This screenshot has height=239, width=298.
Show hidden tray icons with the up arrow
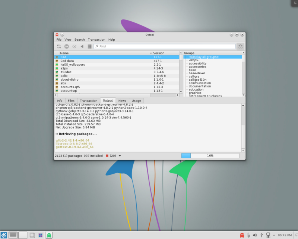click(274, 235)
